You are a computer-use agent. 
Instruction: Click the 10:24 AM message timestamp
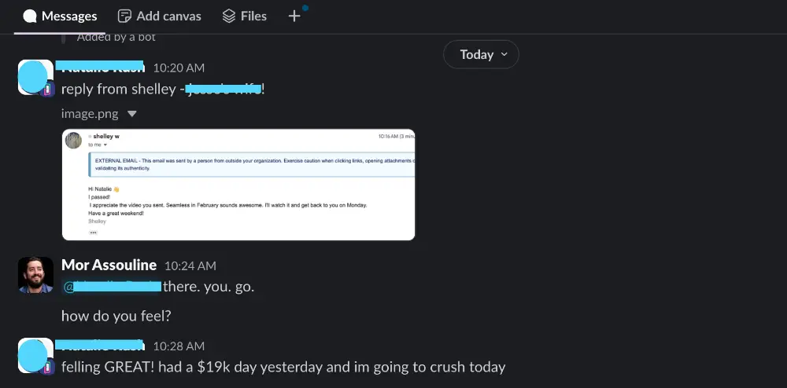click(x=190, y=266)
